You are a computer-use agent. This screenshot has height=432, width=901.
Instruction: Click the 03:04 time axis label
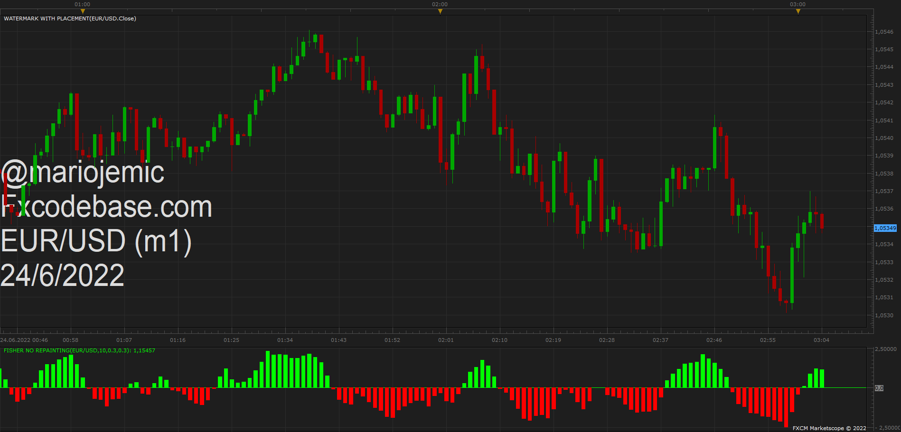(x=821, y=340)
